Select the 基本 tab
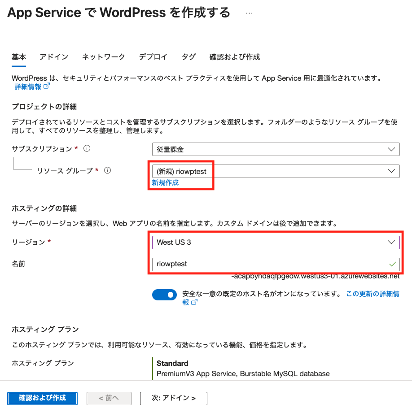 click(19, 57)
